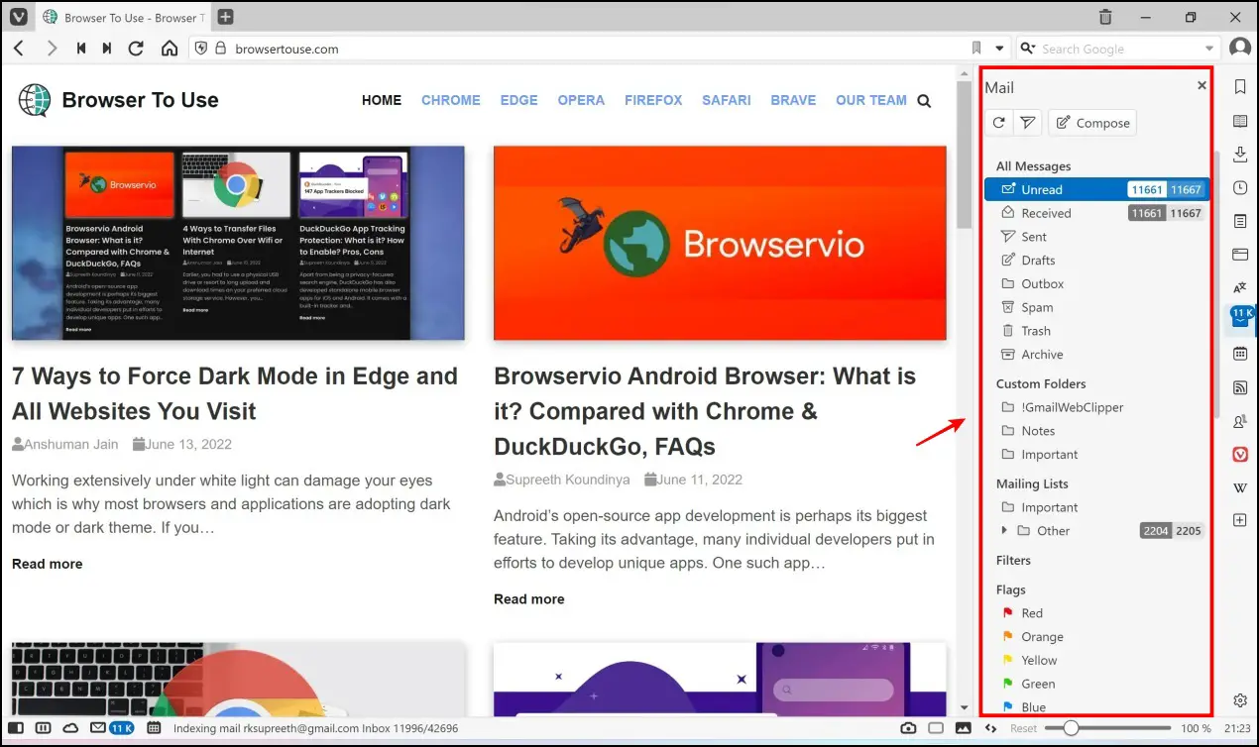The height and width of the screenshot is (747, 1259).
Task: Open the Spam mail folder
Action: (x=1096, y=307)
